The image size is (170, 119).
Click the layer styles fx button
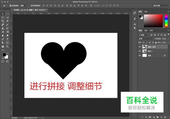pos(146,117)
